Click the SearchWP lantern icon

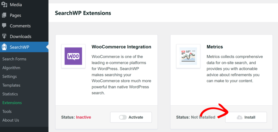[x=4, y=47]
